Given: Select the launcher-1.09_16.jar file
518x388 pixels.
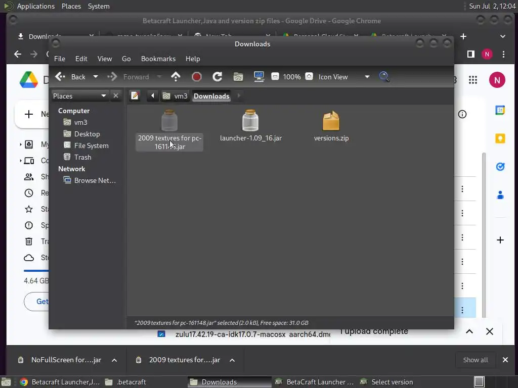Looking at the screenshot, I should point(251,126).
